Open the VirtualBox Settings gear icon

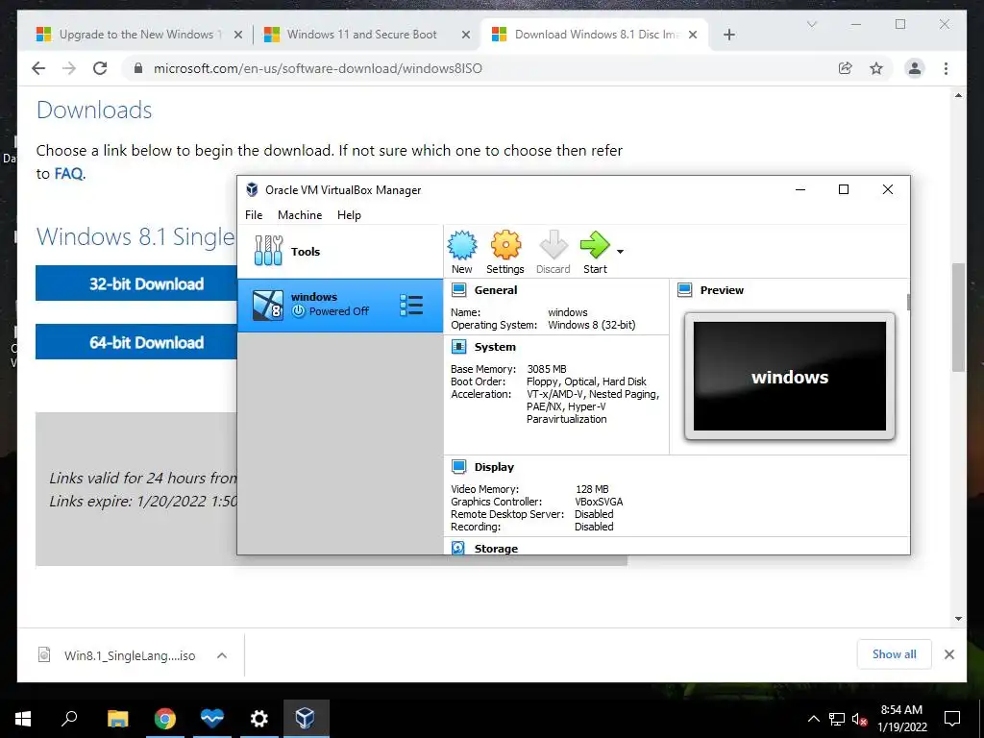coord(505,253)
